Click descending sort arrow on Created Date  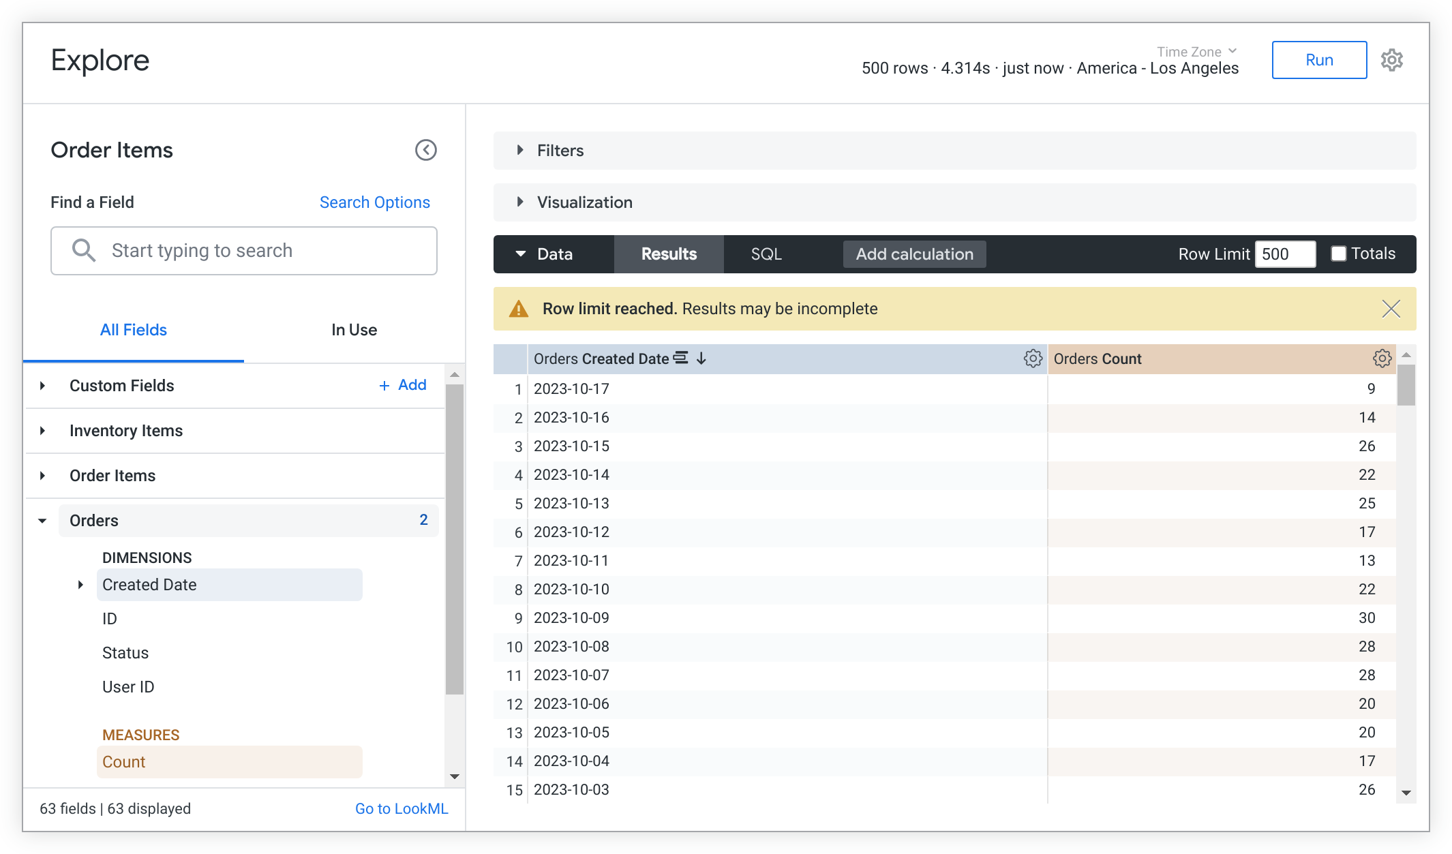[x=701, y=359]
